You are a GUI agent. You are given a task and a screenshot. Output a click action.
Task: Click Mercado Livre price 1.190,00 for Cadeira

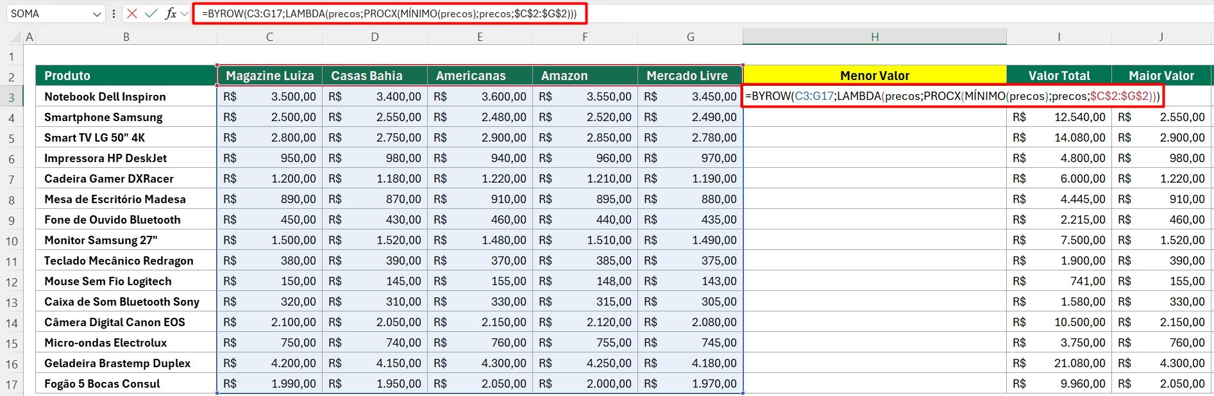click(690, 178)
